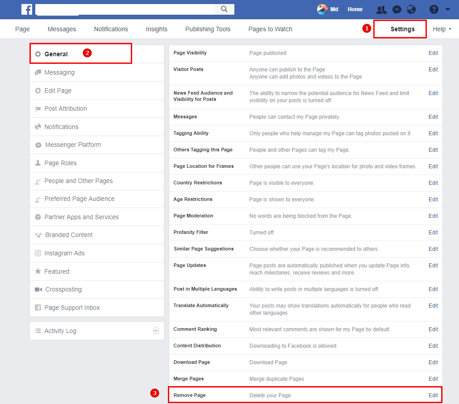Click the 'Turned off' Profanity Filter value
This screenshot has height=404, width=459.
[261, 233]
